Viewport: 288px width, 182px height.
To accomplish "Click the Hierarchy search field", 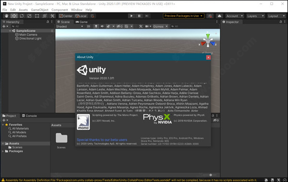I will pyautogui.click(x=32, y=26).
